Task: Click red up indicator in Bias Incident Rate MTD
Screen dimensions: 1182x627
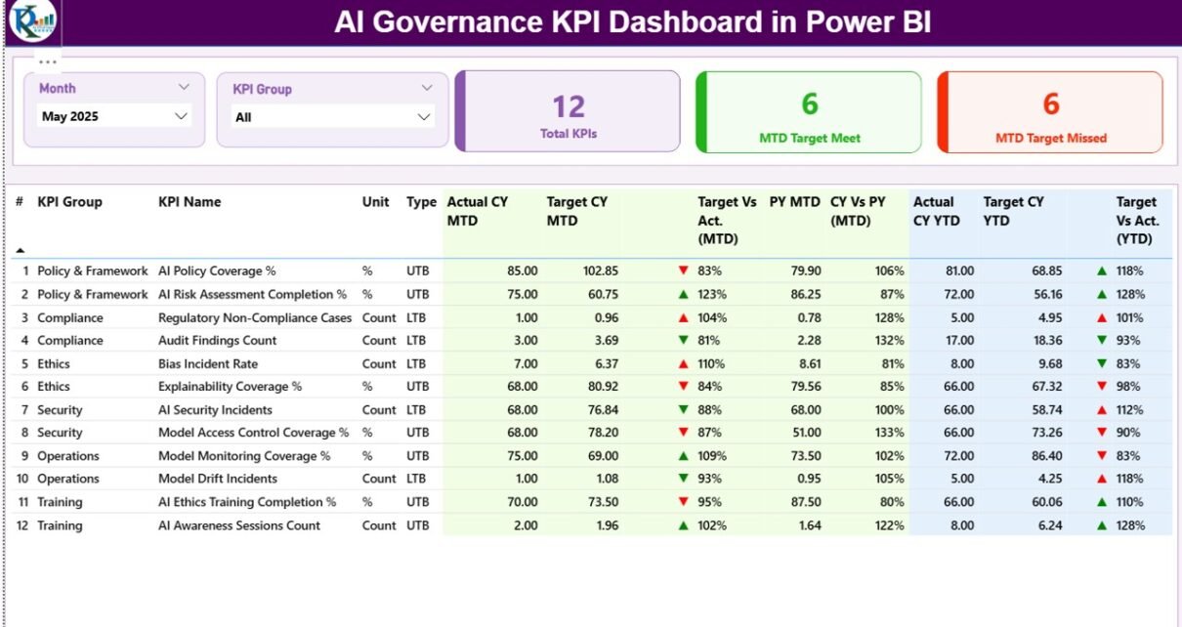Action: 683,363
